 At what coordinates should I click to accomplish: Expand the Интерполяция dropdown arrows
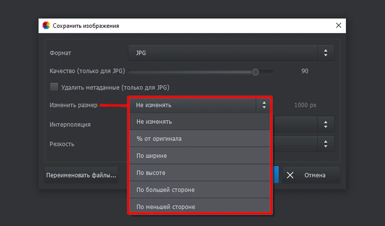click(326, 125)
